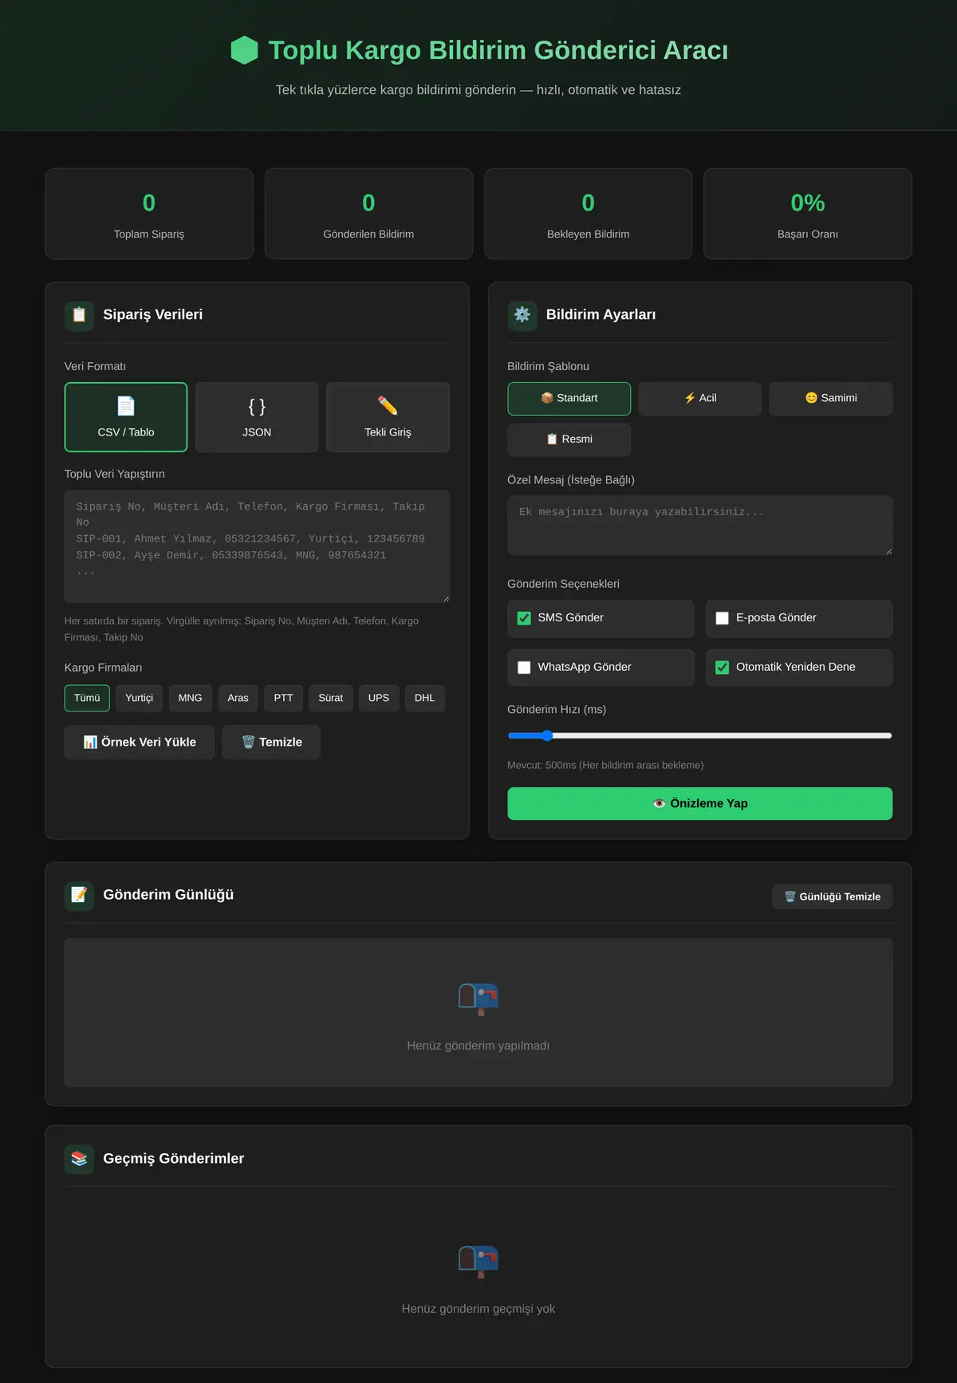The height and width of the screenshot is (1383, 957).
Task: Click the memo icon beside Gönderim Günlüğü
Action: (80, 895)
